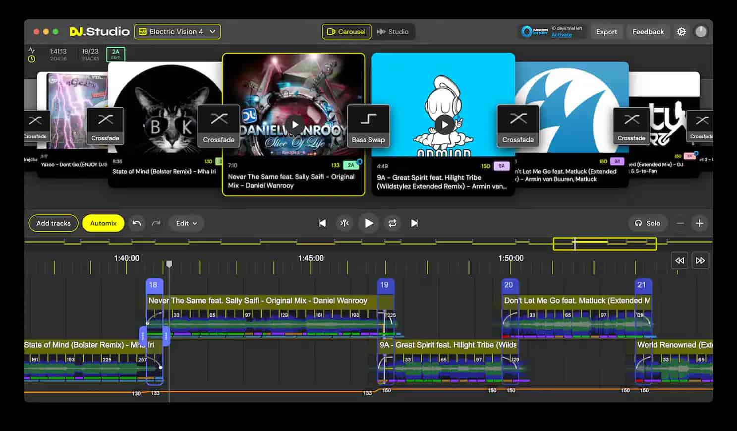Viewport: 737px width, 431px height.
Task: Expand the Edit menu
Action: tap(186, 223)
